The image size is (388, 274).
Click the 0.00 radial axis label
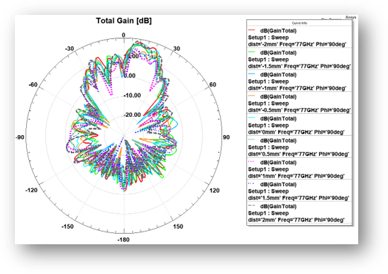129,76
